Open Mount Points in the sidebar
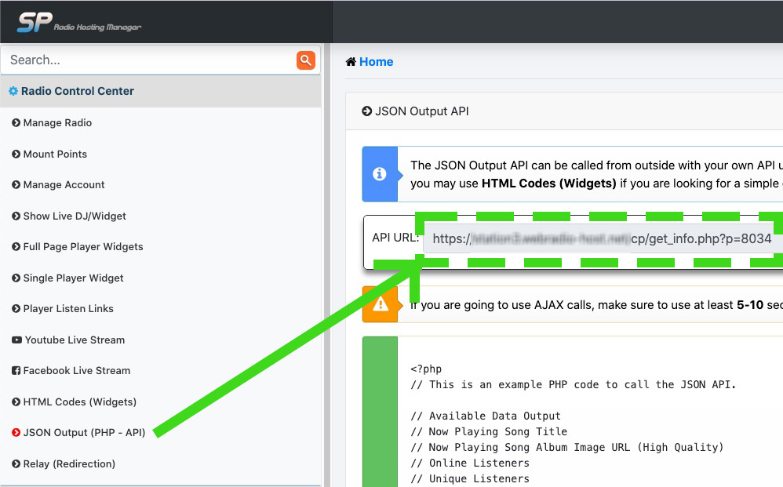The width and height of the screenshot is (783, 487). tap(55, 154)
